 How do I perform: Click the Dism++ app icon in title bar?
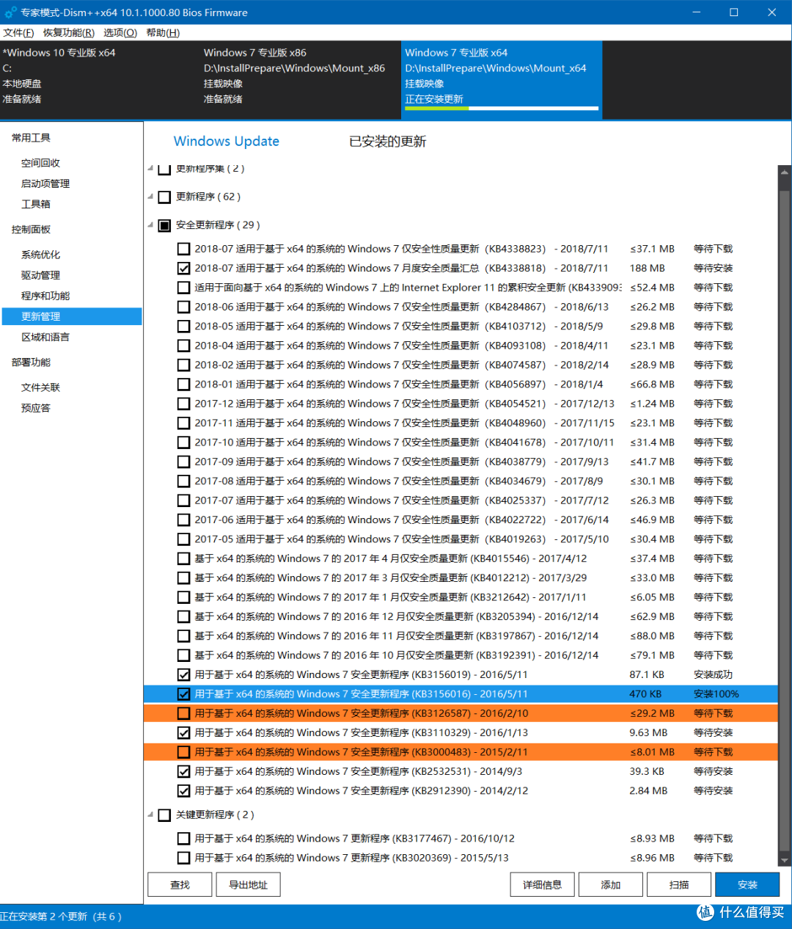(x=10, y=12)
